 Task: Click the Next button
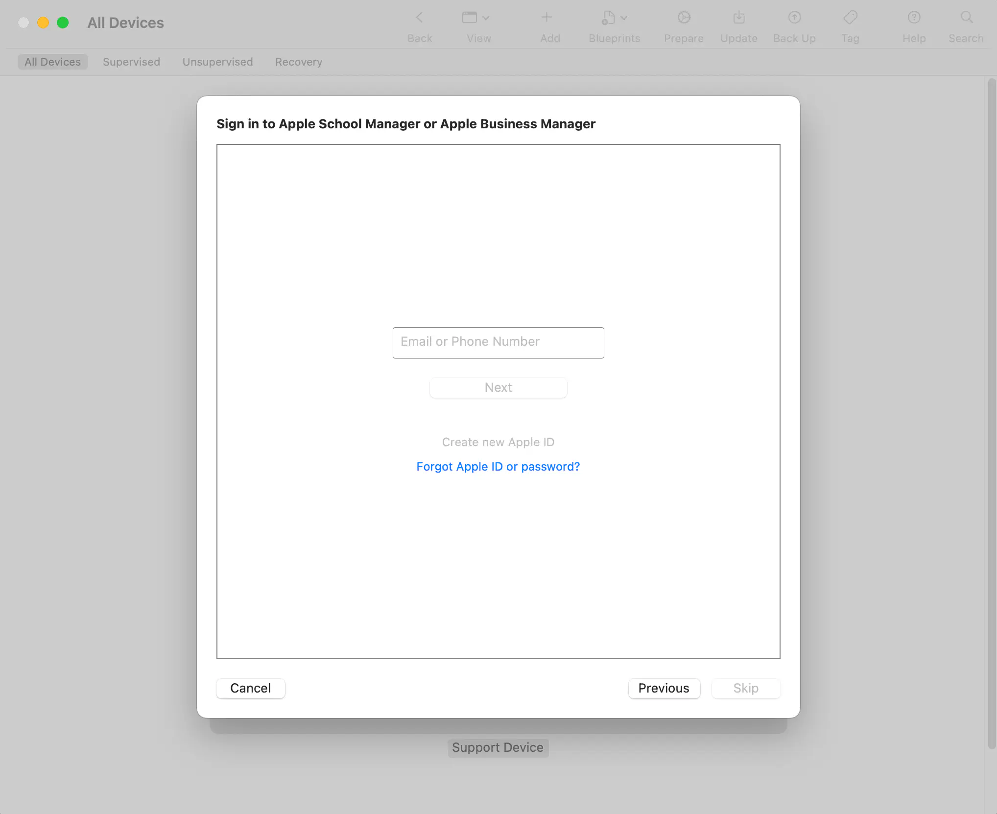click(498, 387)
